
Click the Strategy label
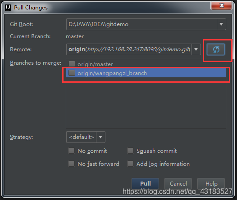22,137
